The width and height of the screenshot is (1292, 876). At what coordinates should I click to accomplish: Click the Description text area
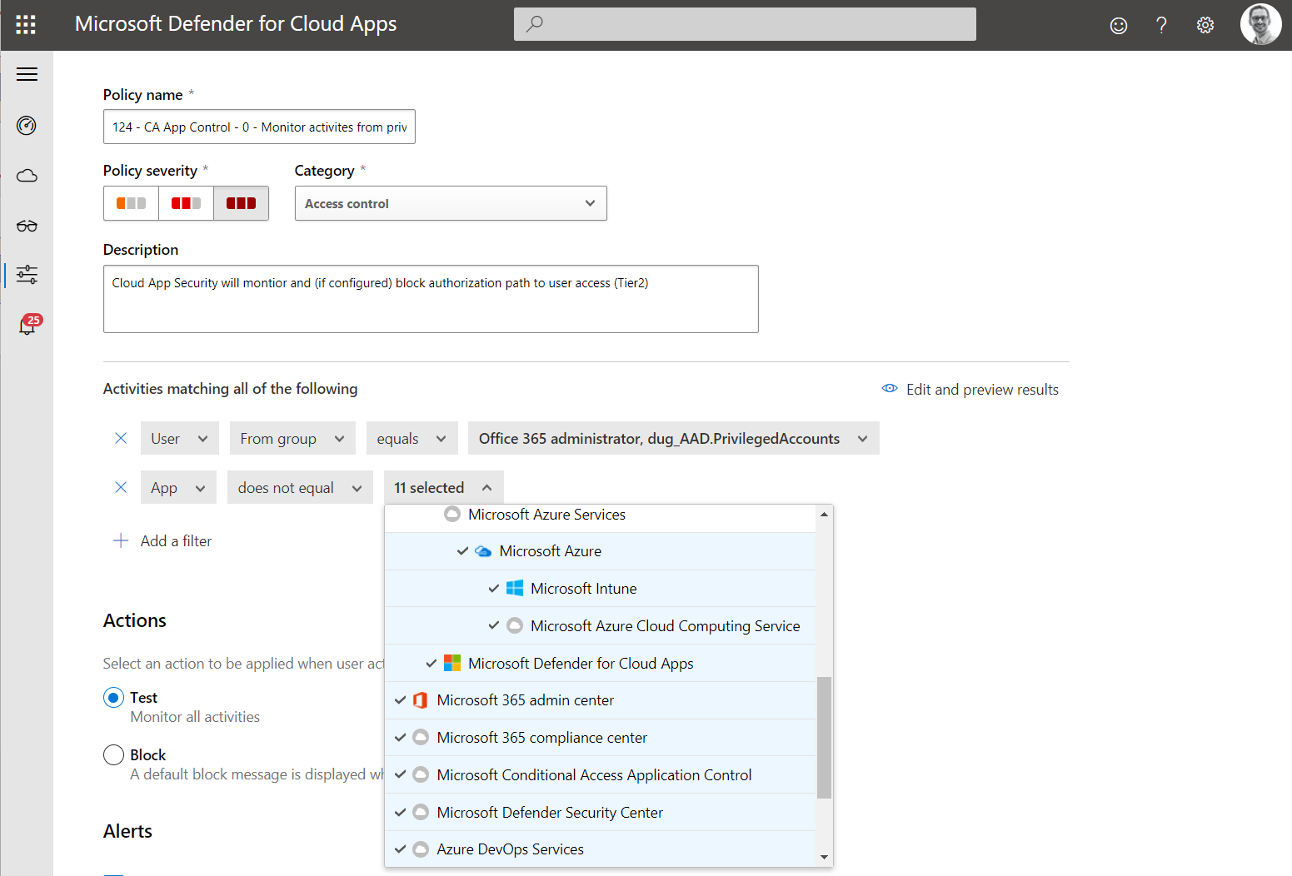[431, 299]
